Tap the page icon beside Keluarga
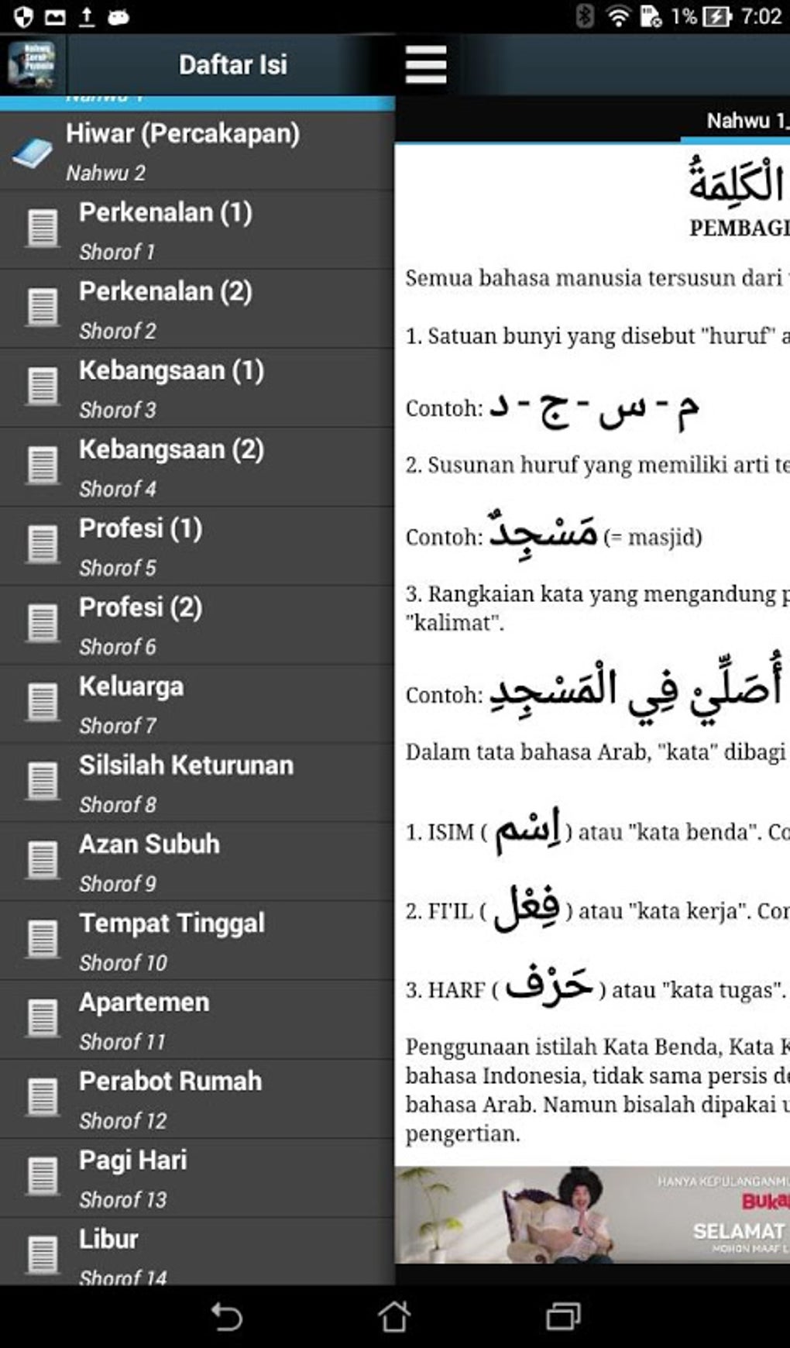 point(43,703)
